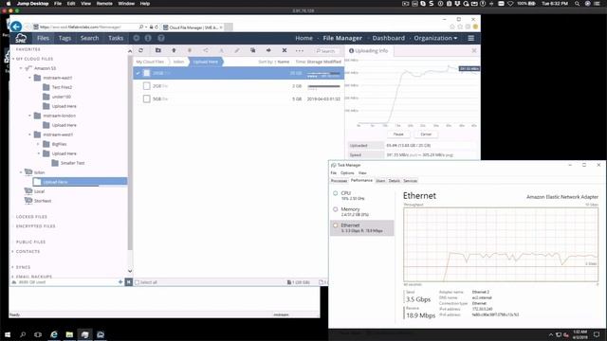Screen dimensions: 607x341
Task: Open the Dashboard link
Action: point(388,38)
